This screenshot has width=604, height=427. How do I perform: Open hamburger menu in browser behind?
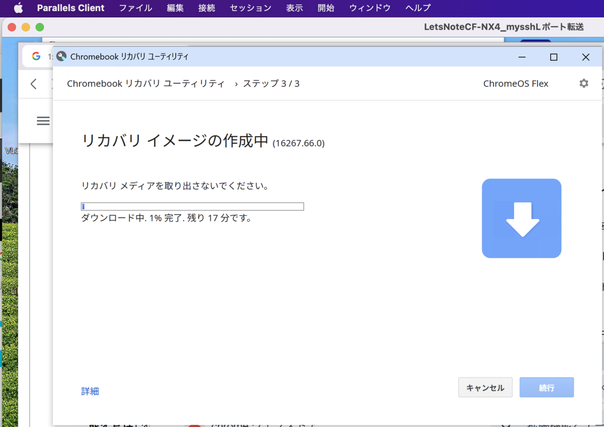pos(43,121)
